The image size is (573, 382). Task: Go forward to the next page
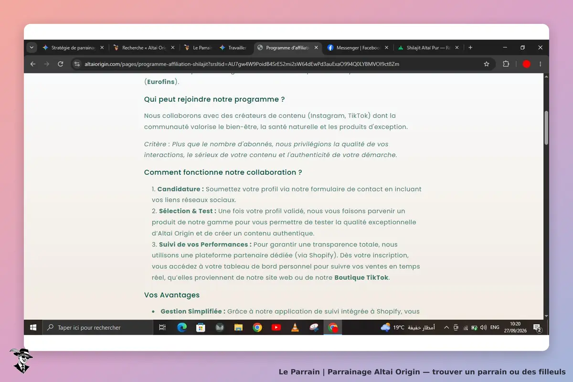[x=47, y=64]
